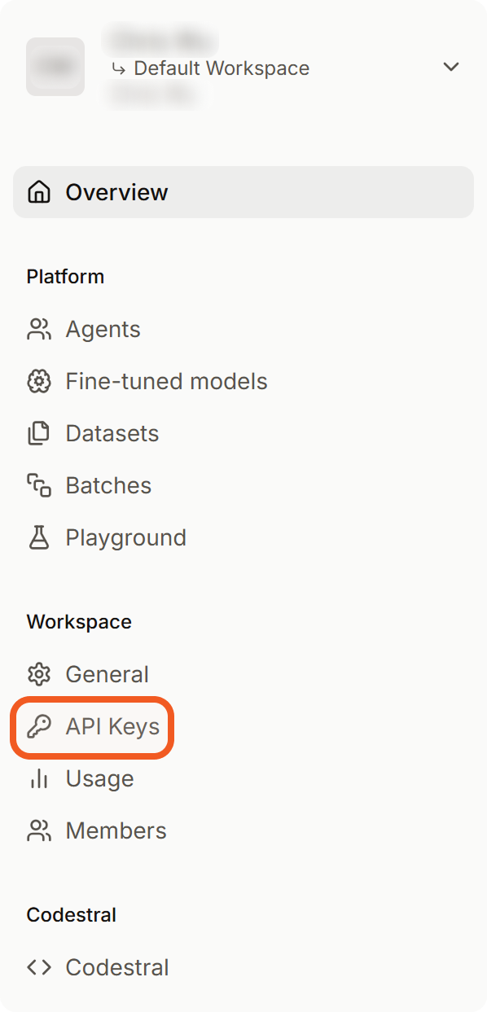The width and height of the screenshot is (487, 1012).
Task: Click the Codestral code brackets icon
Action: [38, 967]
